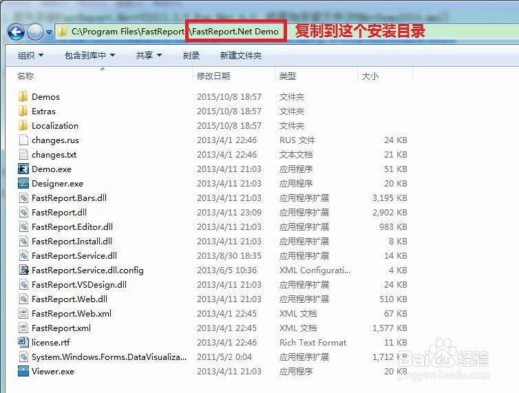This screenshot has height=393, width=519.
Task: Select the FastReport.Web.xml file icon
Action: 23,314
